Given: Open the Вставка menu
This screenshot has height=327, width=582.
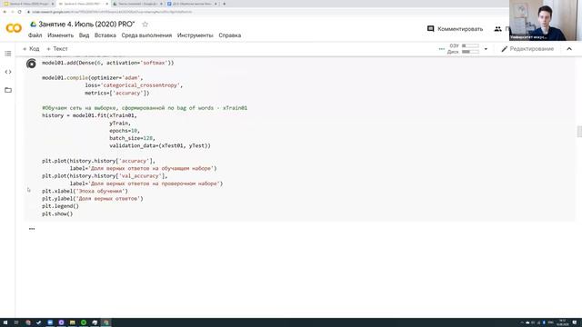Looking at the screenshot, I should point(105,35).
